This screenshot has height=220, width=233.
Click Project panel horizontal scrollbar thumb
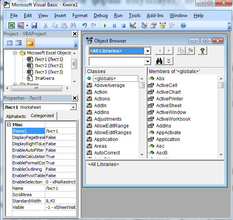pyautogui.click(x=37, y=88)
